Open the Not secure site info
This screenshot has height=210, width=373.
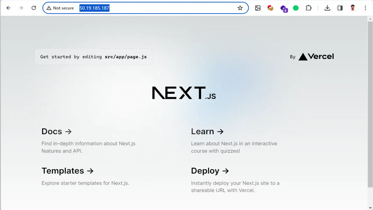point(60,8)
